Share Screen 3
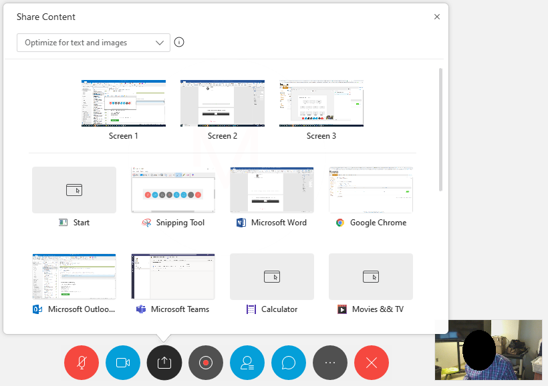The height and width of the screenshot is (386, 548). [x=321, y=103]
